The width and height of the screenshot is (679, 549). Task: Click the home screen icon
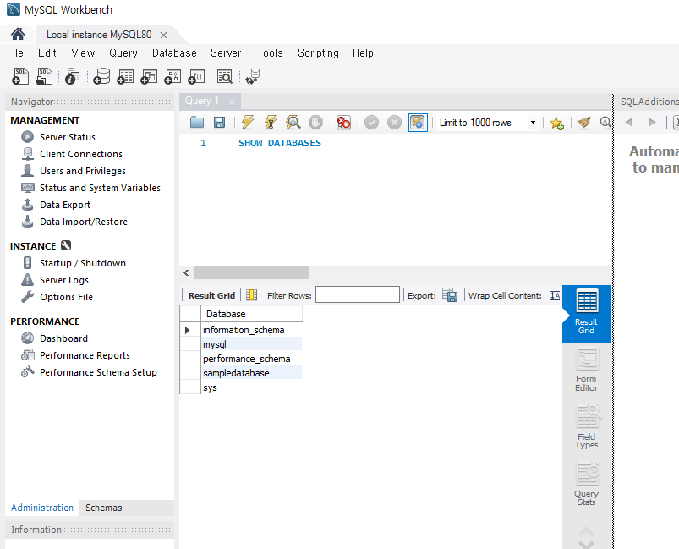pos(18,34)
